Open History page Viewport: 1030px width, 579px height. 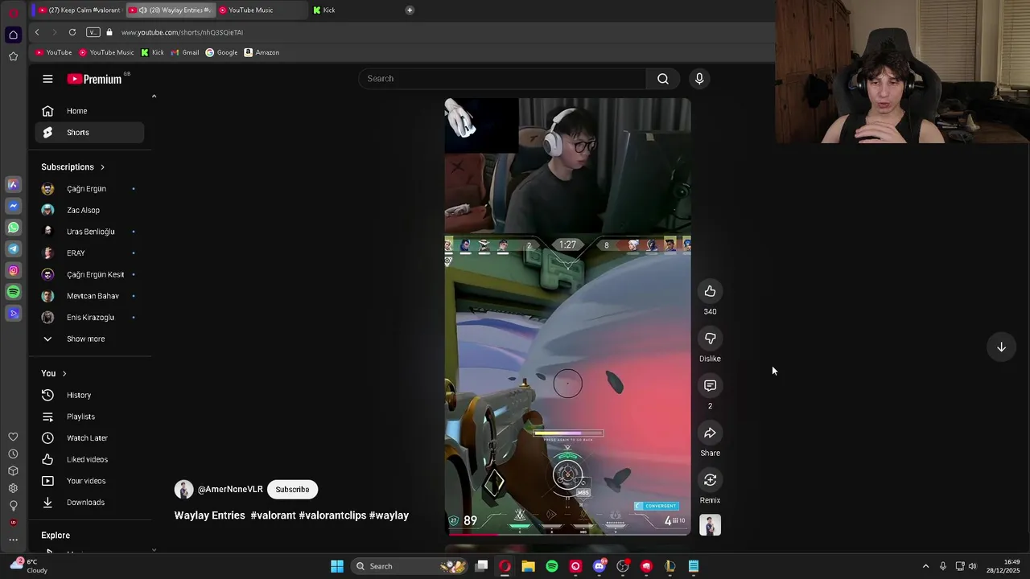[x=89, y=395]
